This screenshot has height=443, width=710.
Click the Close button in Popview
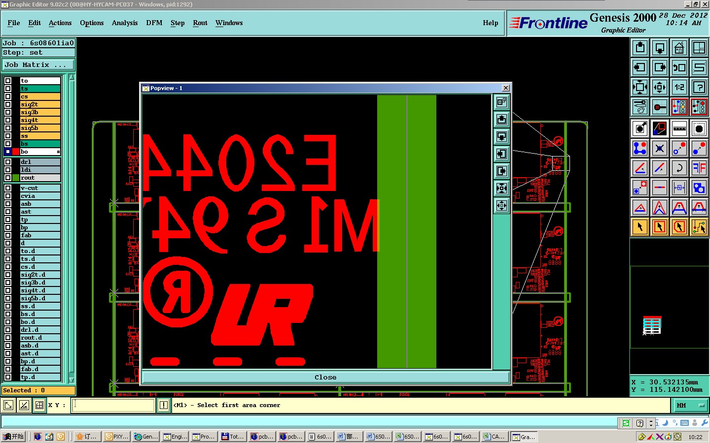pyautogui.click(x=325, y=378)
